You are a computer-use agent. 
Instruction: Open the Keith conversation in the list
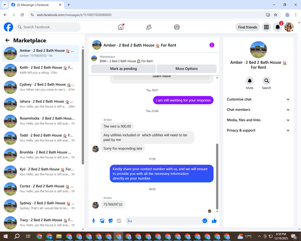coord(40,70)
